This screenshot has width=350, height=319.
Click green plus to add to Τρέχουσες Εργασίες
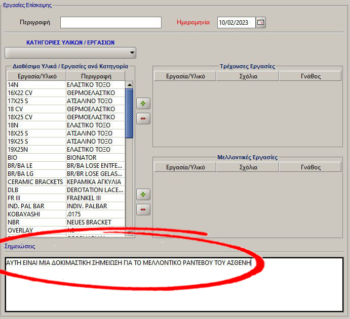(143, 104)
